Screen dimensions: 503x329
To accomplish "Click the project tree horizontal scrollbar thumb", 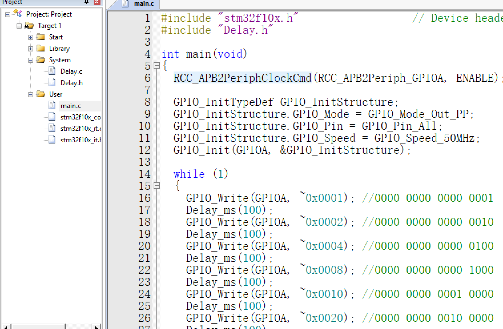I will coord(38,326).
